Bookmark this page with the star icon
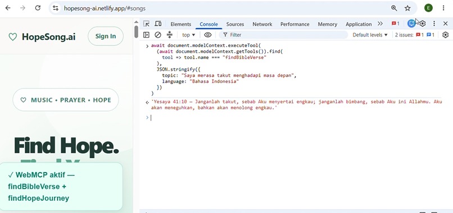This screenshot has width=453, height=213. (407, 8)
